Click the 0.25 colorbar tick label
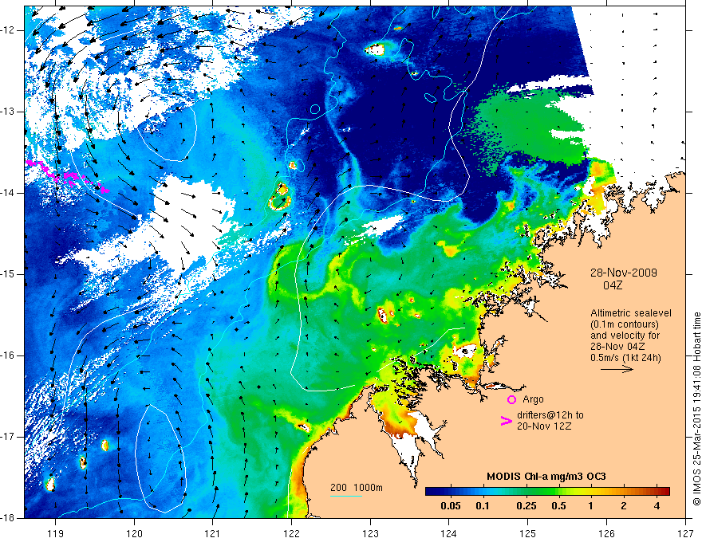The image size is (702, 542). coord(526,506)
